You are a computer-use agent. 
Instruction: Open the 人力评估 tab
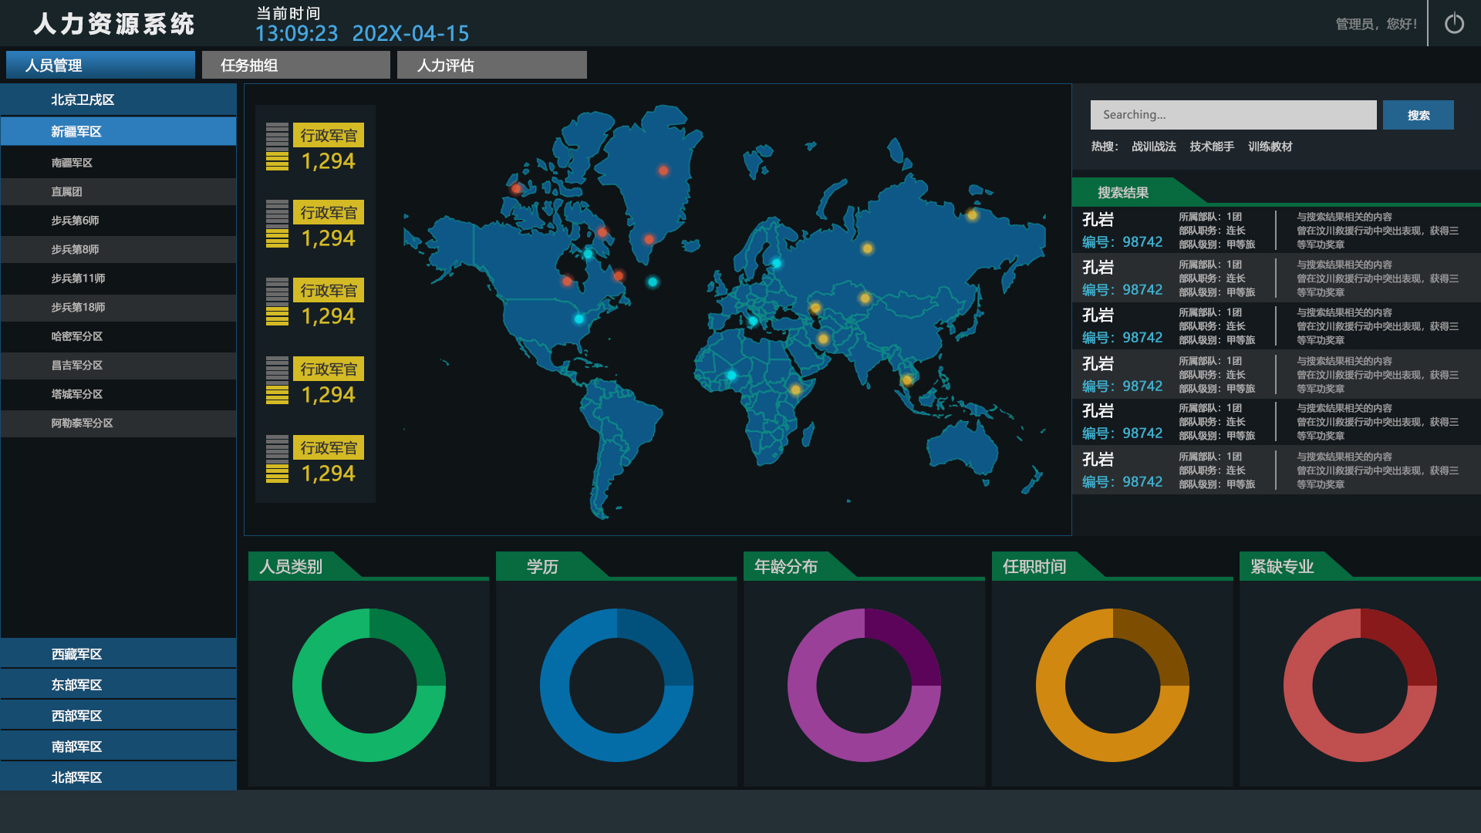coord(491,66)
